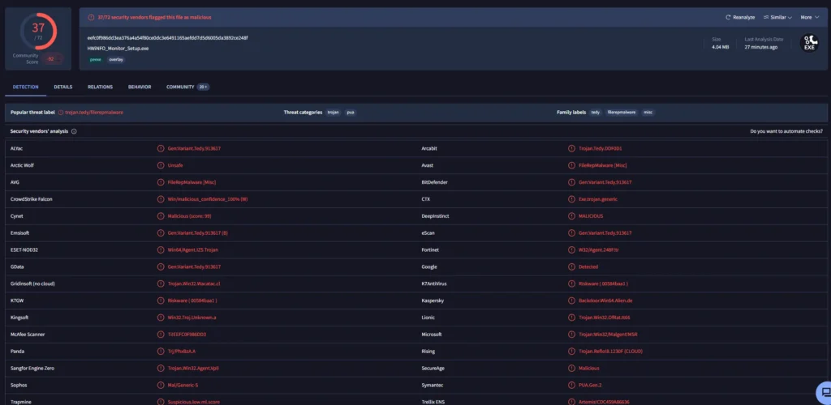
Task: Click the filerepmalware family label chip
Action: coord(622,113)
